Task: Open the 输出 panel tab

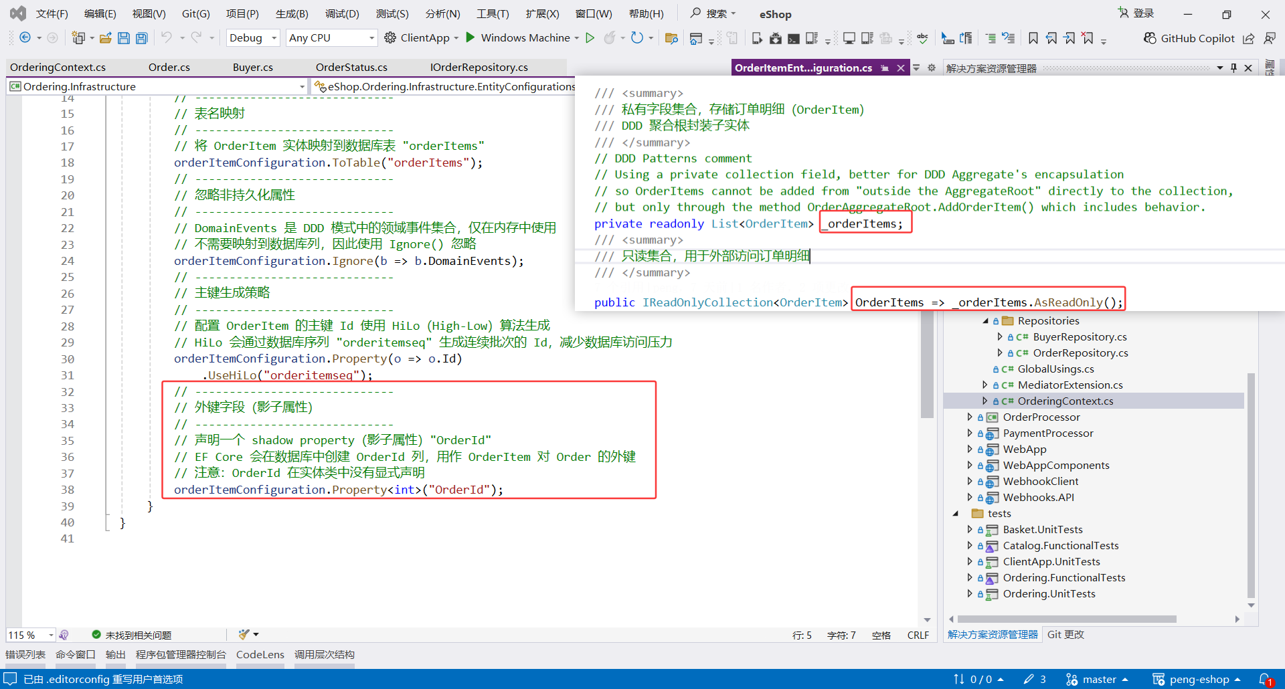Action: [116, 654]
